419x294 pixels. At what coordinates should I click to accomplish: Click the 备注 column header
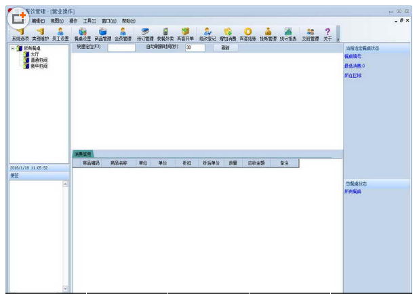tap(284, 163)
